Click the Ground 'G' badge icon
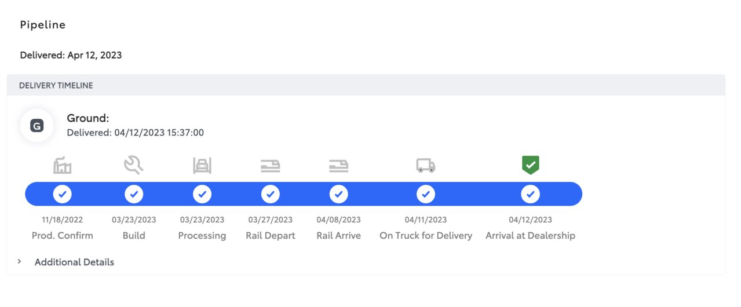 click(x=37, y=126)
